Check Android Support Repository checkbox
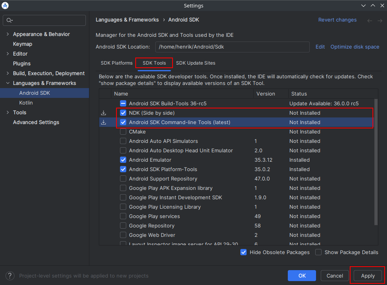The image size is (387, 285). 123,179
